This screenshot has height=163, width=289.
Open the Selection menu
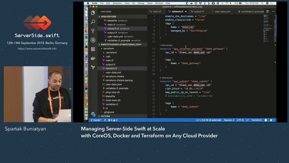pos(117,3)
